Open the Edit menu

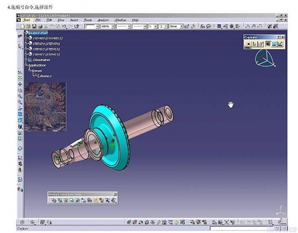click(49, 20)
